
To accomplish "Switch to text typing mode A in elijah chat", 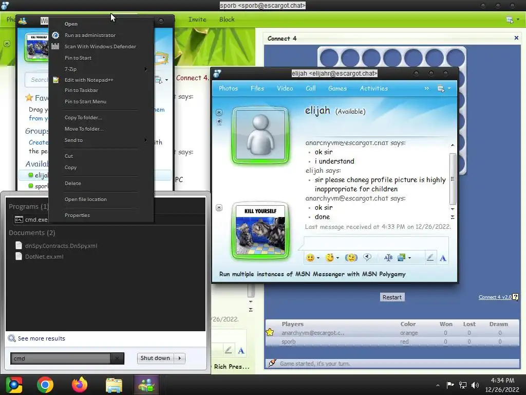I will coord(443,258).
